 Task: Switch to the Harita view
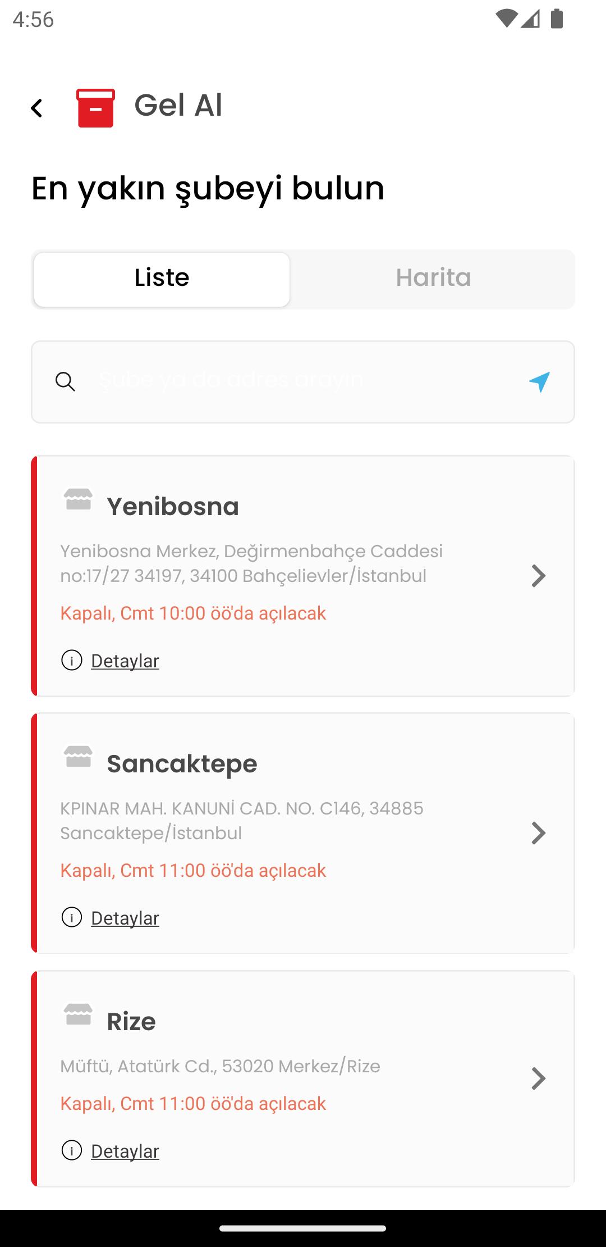pos(433,279)
